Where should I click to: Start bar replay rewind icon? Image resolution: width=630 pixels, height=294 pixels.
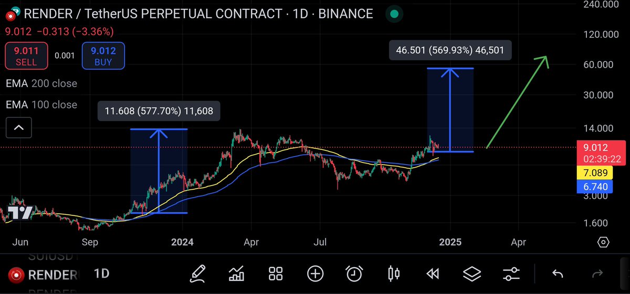pyautogui.click(x=433, y=274)
